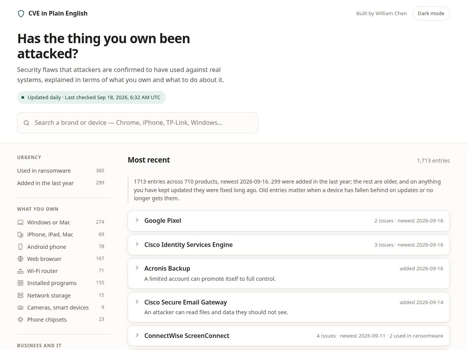The image size is (467, 350).
Task: Click '3 issues · newest 2026-09-16' text
Action: [x=409, y=245]
